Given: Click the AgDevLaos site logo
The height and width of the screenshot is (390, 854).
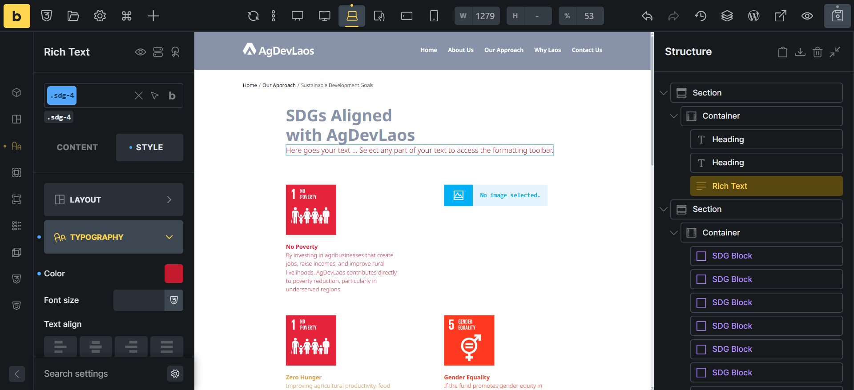Looking at the screenshot, I should 278,50.
